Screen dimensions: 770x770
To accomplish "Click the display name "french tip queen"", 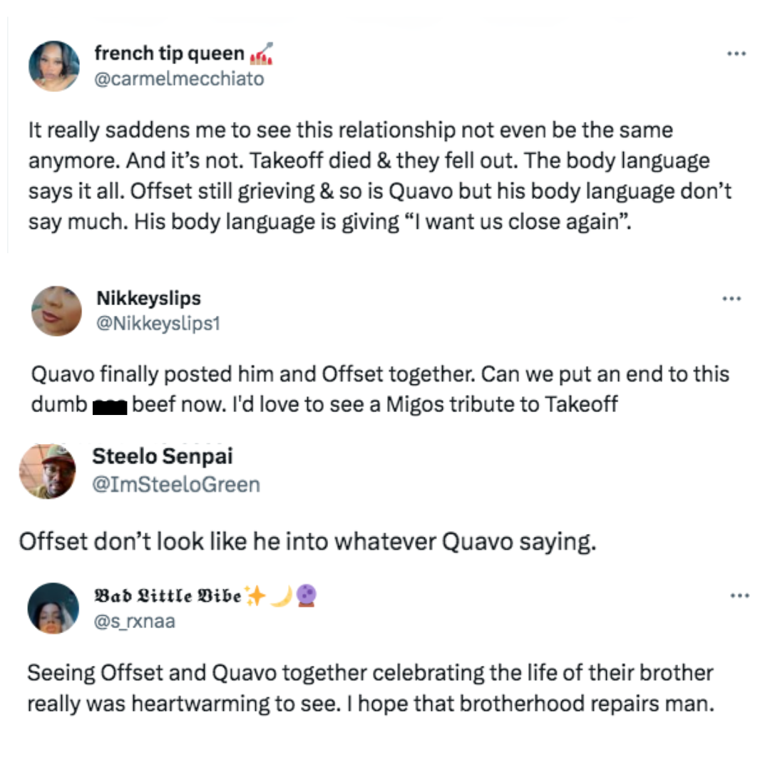I will coord(169,54).
